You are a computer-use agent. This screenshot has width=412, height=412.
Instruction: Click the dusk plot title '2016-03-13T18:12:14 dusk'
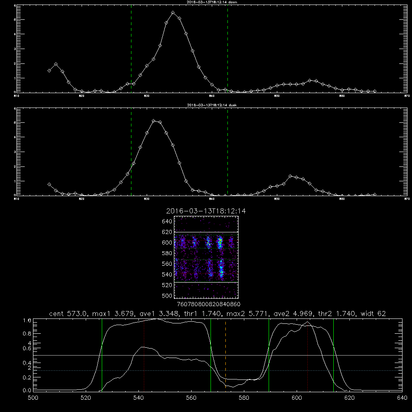pos(212,105)
